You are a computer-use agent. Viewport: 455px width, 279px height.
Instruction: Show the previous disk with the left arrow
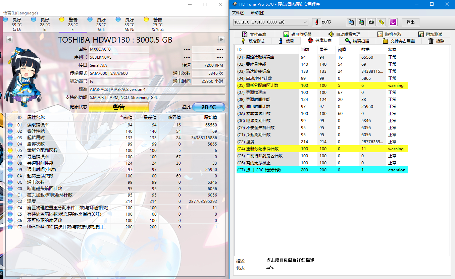[9, 39]
